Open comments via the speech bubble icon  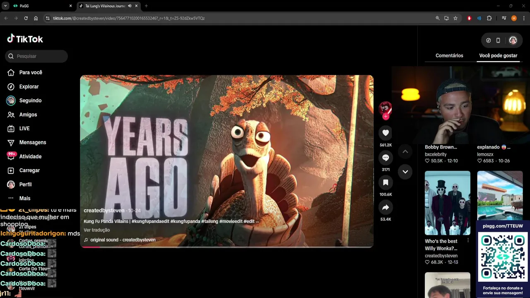click(385, 158)
